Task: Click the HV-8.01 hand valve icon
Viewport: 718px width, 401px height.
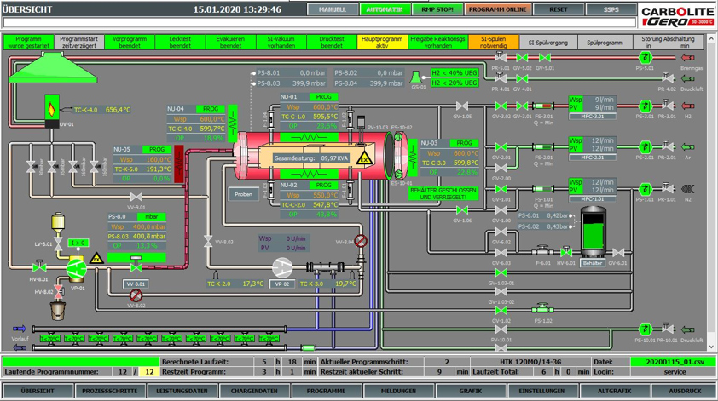Action: coord(39,267)
